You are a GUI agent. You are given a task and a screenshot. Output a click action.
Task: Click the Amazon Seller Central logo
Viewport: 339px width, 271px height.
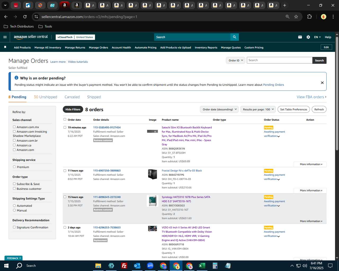pyautogui.click(x=31, y=37)
